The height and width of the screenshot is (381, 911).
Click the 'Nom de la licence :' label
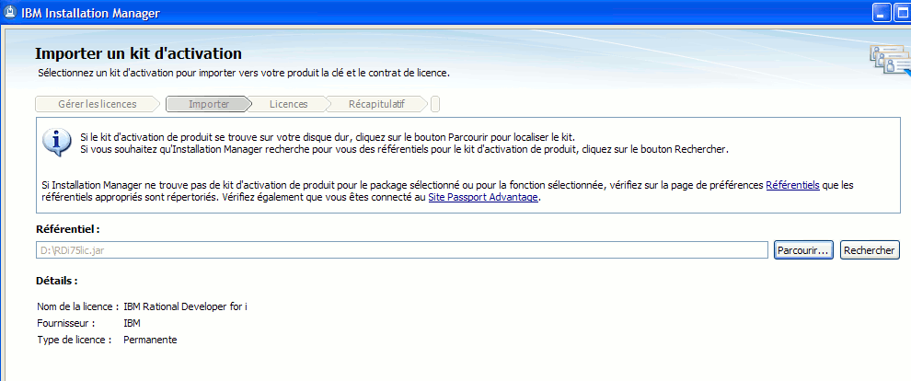click(78, 306)
